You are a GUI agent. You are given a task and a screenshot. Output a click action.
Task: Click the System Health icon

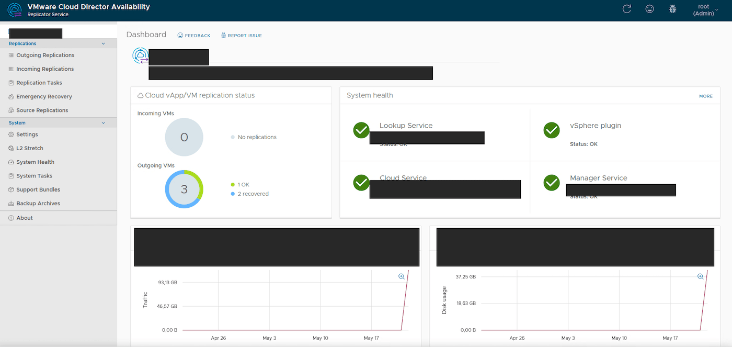[x=12, y=162]
